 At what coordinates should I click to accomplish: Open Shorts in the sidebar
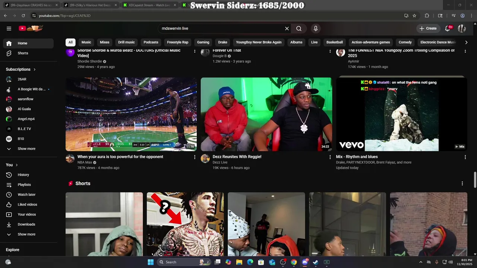tap(28, 53)
